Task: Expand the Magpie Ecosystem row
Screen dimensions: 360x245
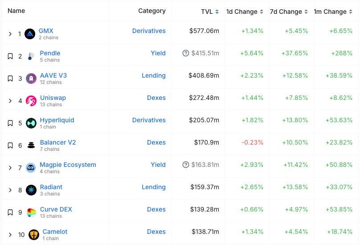Action: pos(10,168)
